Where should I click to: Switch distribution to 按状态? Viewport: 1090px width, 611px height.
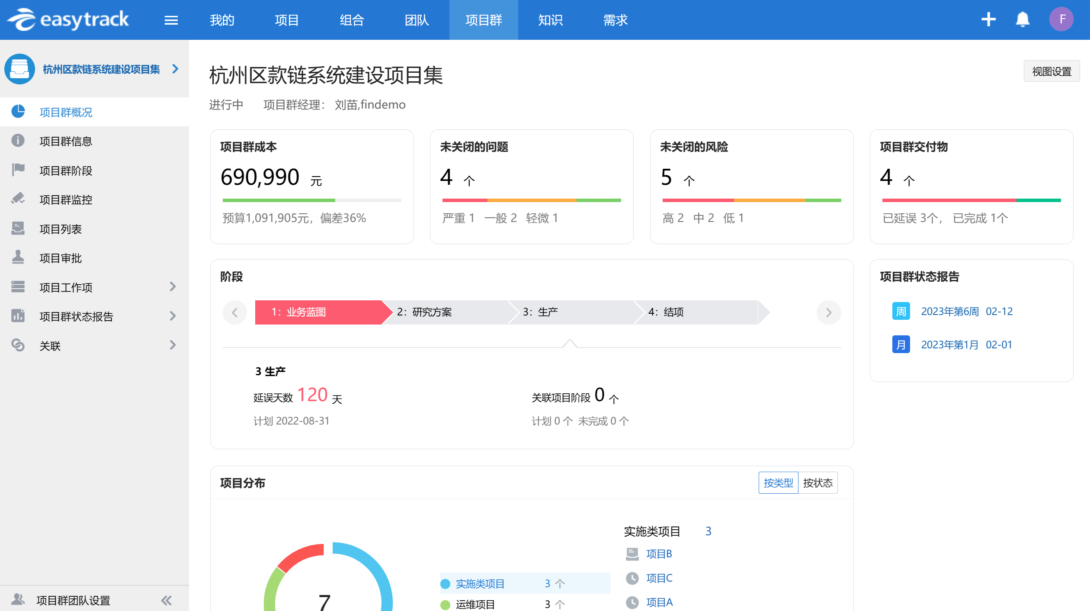(817, 482)
